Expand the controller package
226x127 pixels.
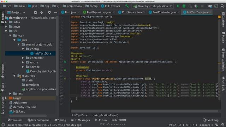point(23,58)
